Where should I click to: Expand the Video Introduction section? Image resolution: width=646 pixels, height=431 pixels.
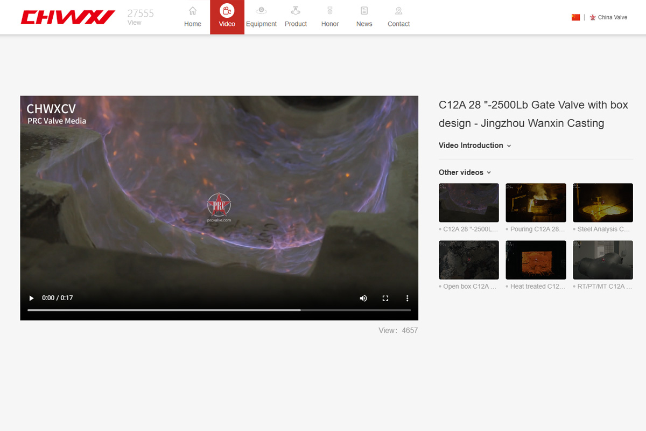(474, 145)
